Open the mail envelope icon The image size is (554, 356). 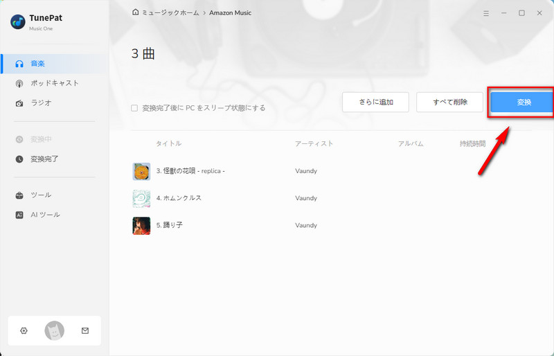click(x=85, y=330)
